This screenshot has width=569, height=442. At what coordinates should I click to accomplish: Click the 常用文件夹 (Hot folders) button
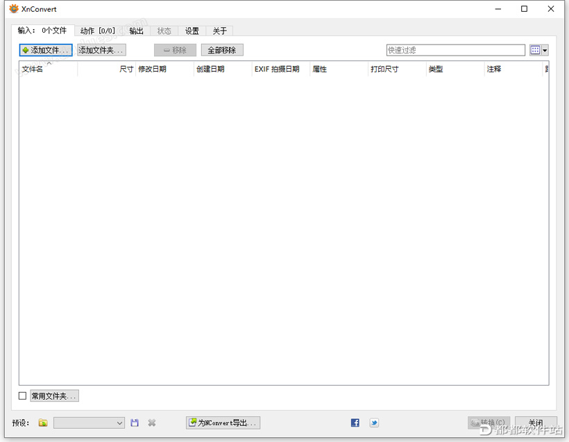54,396
